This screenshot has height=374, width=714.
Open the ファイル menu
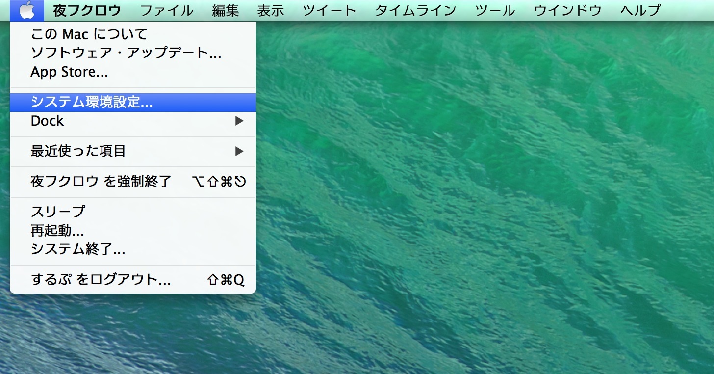[x=166, y=10]
